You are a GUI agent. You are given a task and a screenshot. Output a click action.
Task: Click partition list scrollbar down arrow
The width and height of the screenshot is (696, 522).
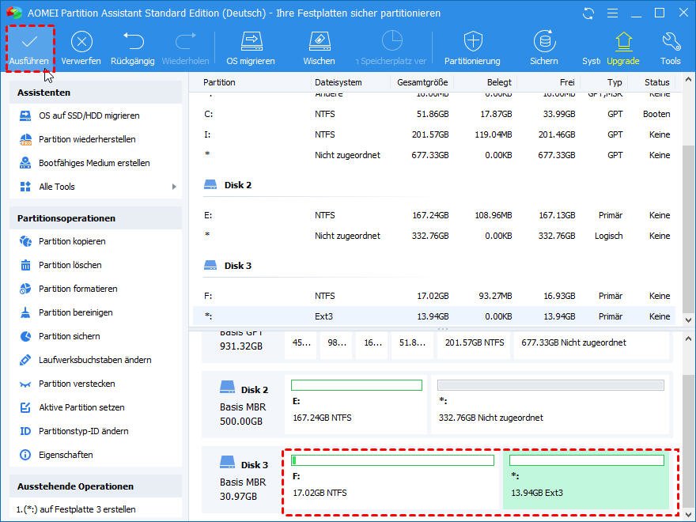[x=688, y=320]
